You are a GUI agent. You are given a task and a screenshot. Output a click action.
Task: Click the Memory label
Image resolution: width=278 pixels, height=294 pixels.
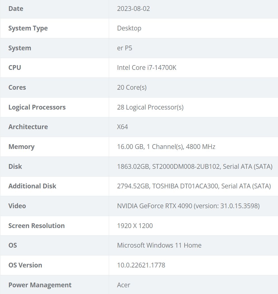click(x=21, y=147)
